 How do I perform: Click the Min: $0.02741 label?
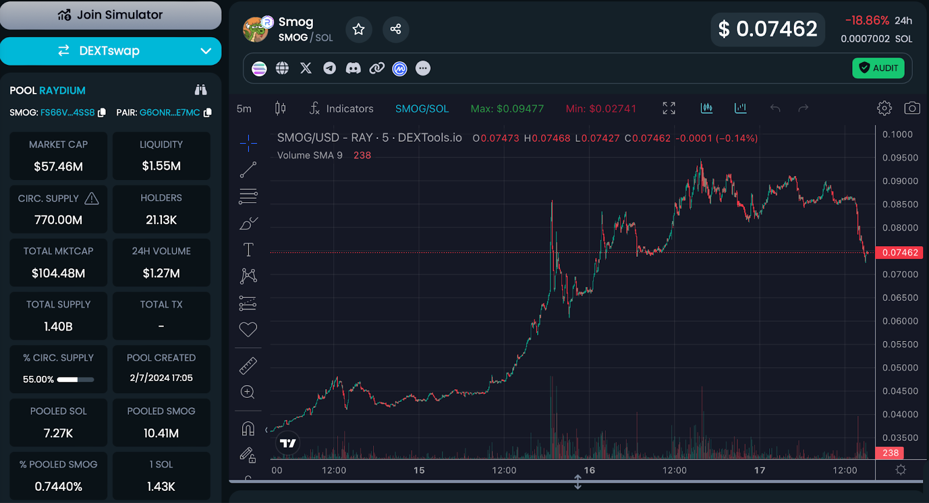click(x=601, y=109)
